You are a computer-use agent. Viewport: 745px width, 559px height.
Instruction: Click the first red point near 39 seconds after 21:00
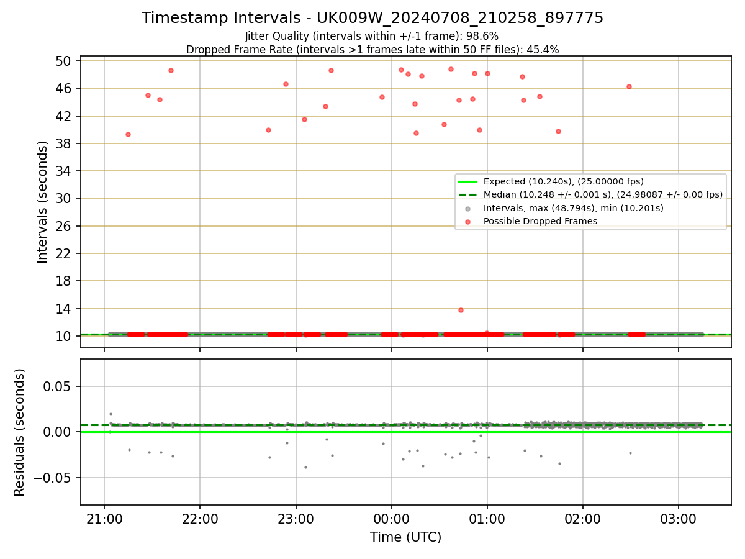(x=128, y=134)
